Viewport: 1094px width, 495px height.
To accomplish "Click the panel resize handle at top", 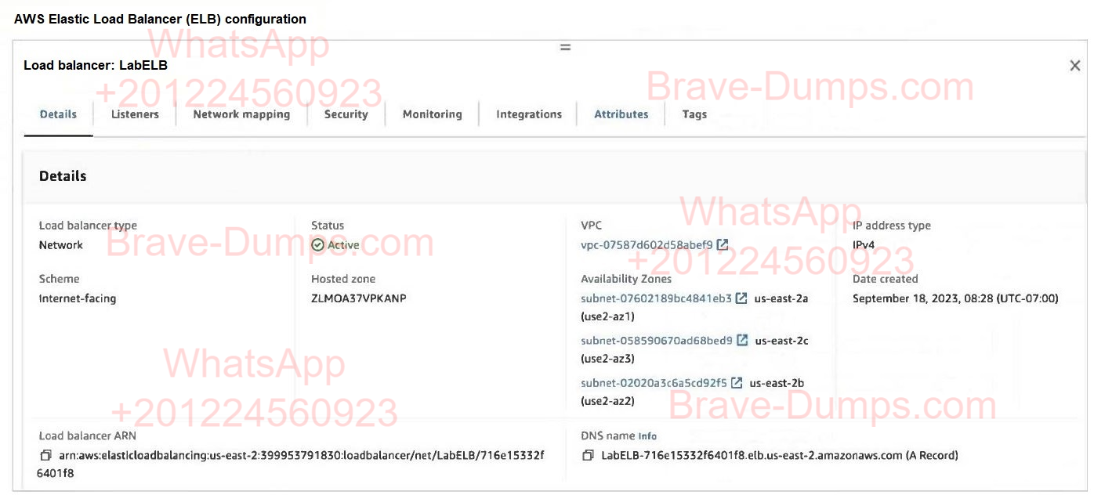I will coord(565,48).
